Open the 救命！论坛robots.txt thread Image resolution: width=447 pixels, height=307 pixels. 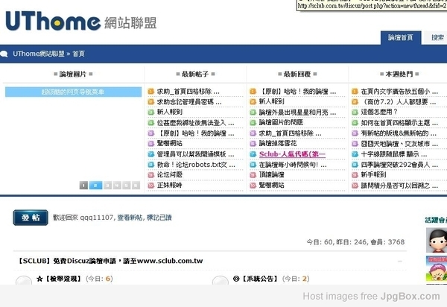point(196,165)
